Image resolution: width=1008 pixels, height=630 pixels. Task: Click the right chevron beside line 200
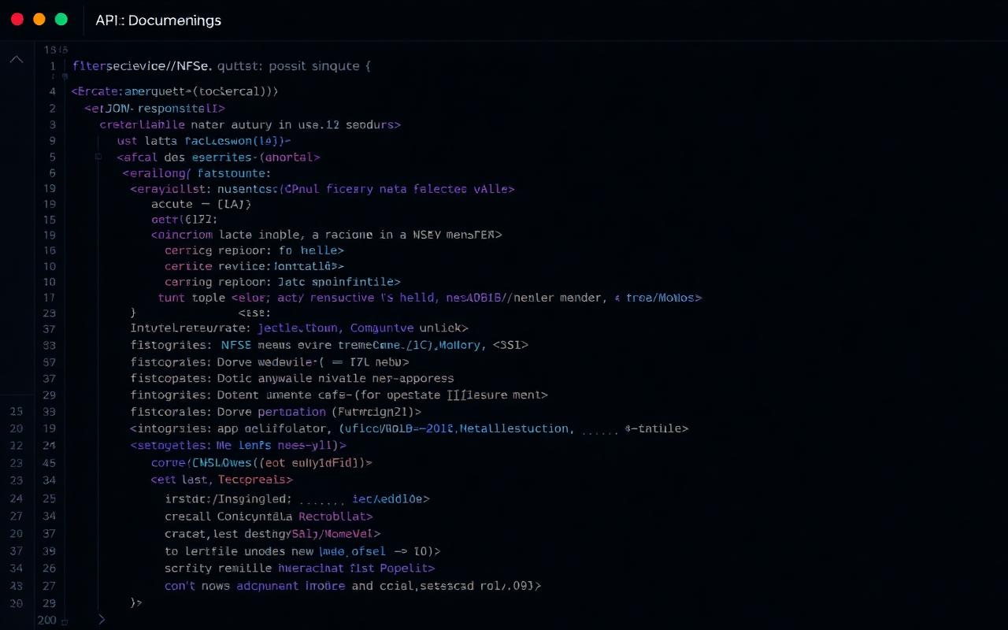pos(101,620)
